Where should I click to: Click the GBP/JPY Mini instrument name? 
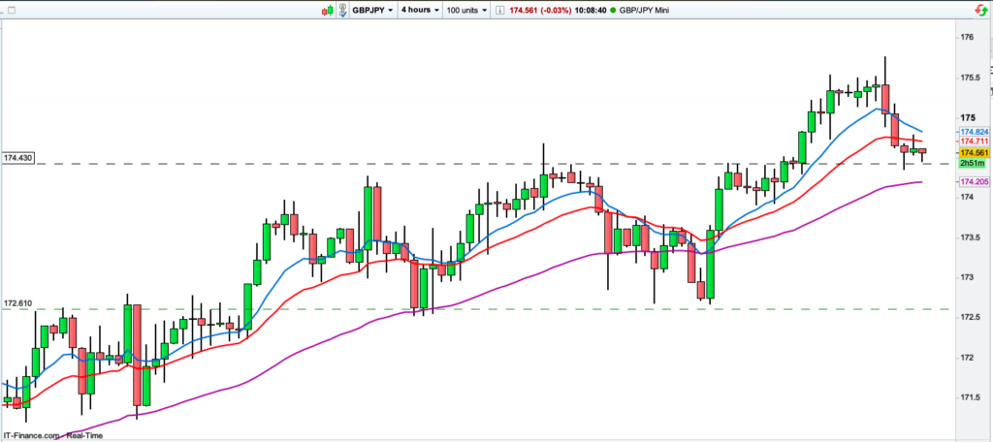pos(644,11)
